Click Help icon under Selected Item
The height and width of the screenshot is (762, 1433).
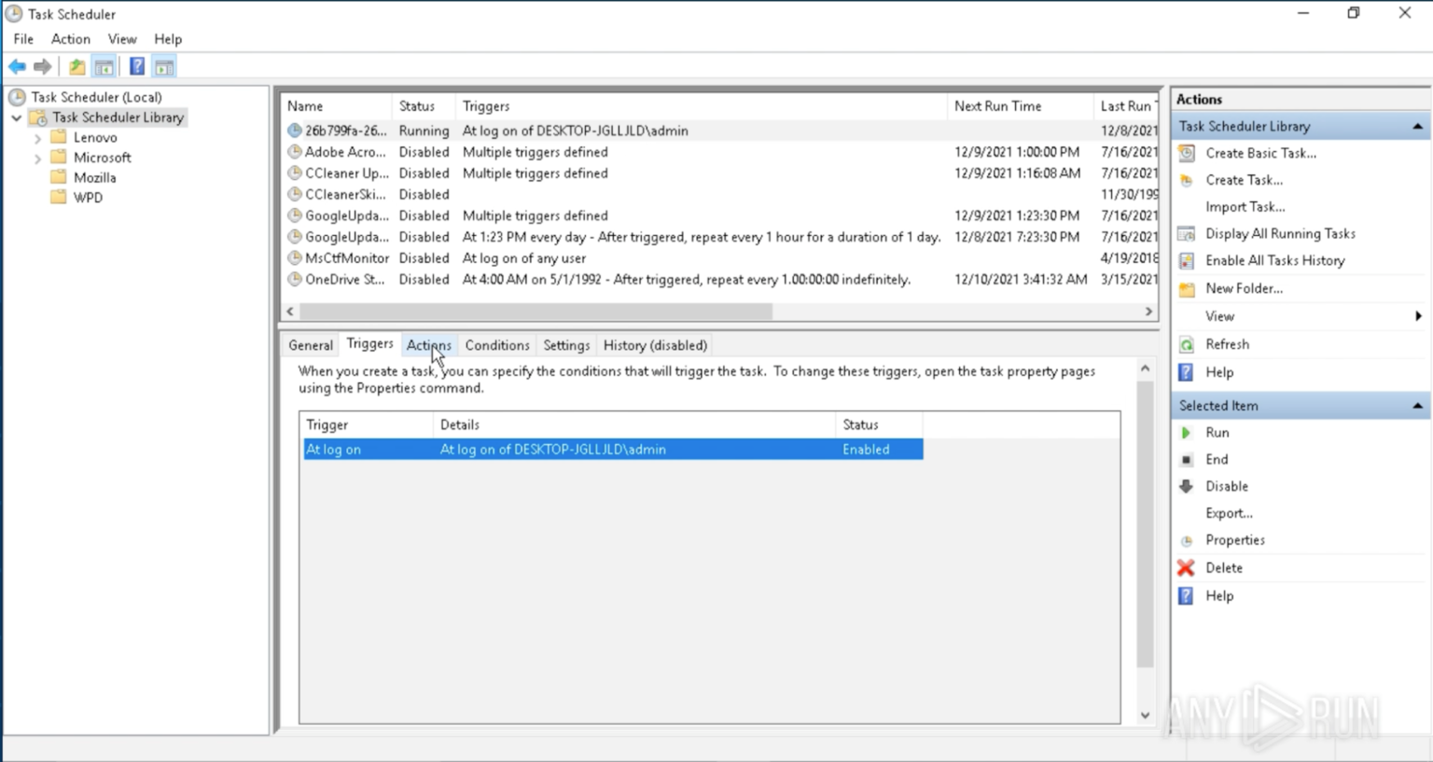1186,596
